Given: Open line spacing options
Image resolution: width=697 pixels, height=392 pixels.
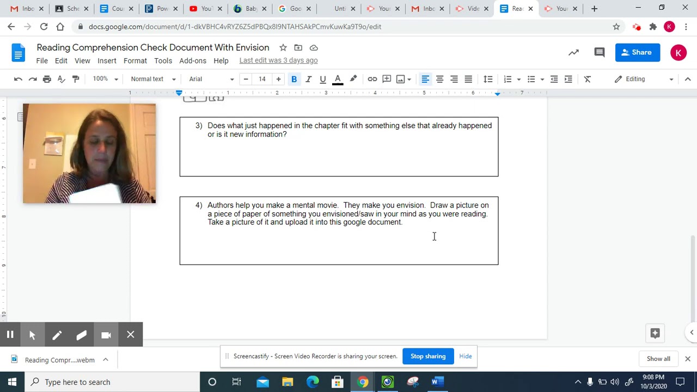Looking at the screenshot, I should [488, 79].
